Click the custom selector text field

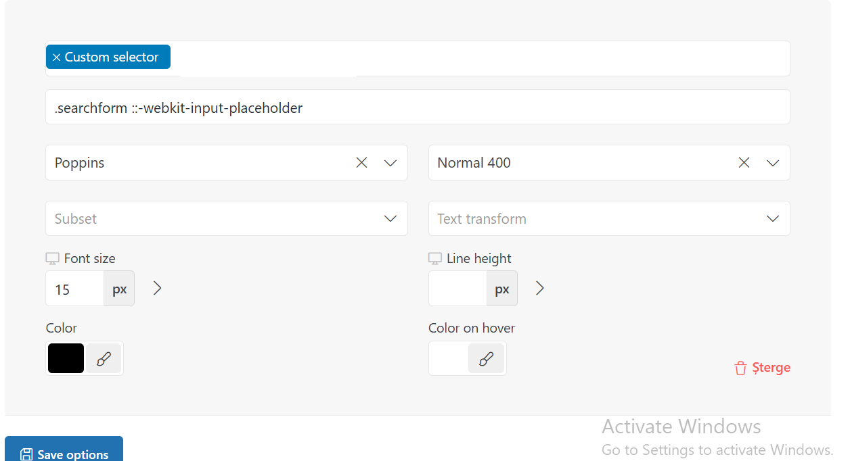[x=418, y=107]
